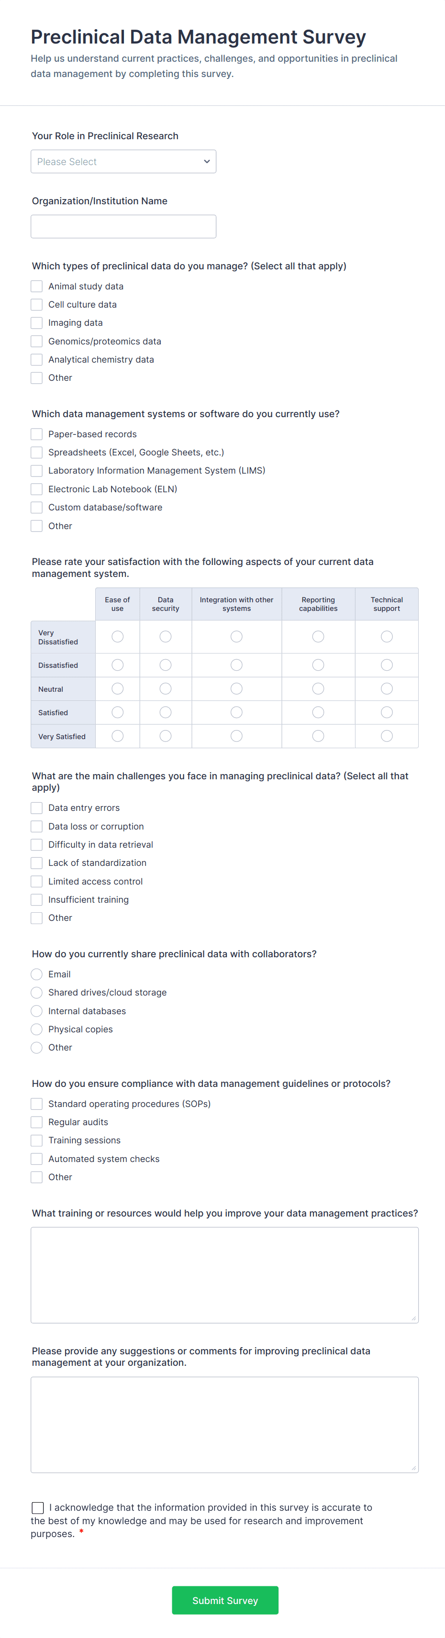This screenshot has width=445, height=1638.
Task: Check the Spreadsheets option
Action: (x=36, y=452)
